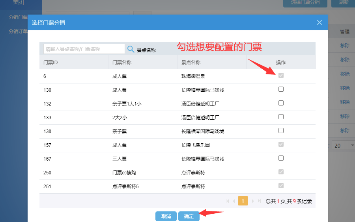Select checkbox for ticket ID 133
The image size is (355, 222).
click(x=281, y=117)
